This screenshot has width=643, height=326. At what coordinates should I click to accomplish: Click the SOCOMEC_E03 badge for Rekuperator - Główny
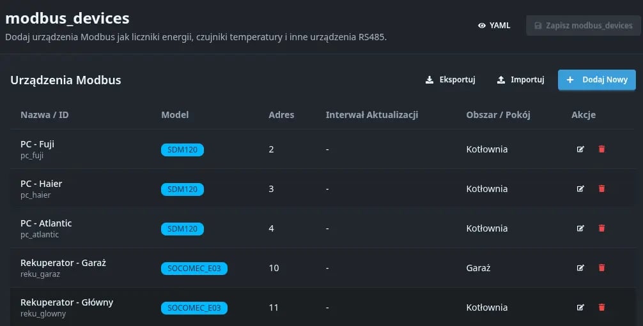click(x=194, y=308)
